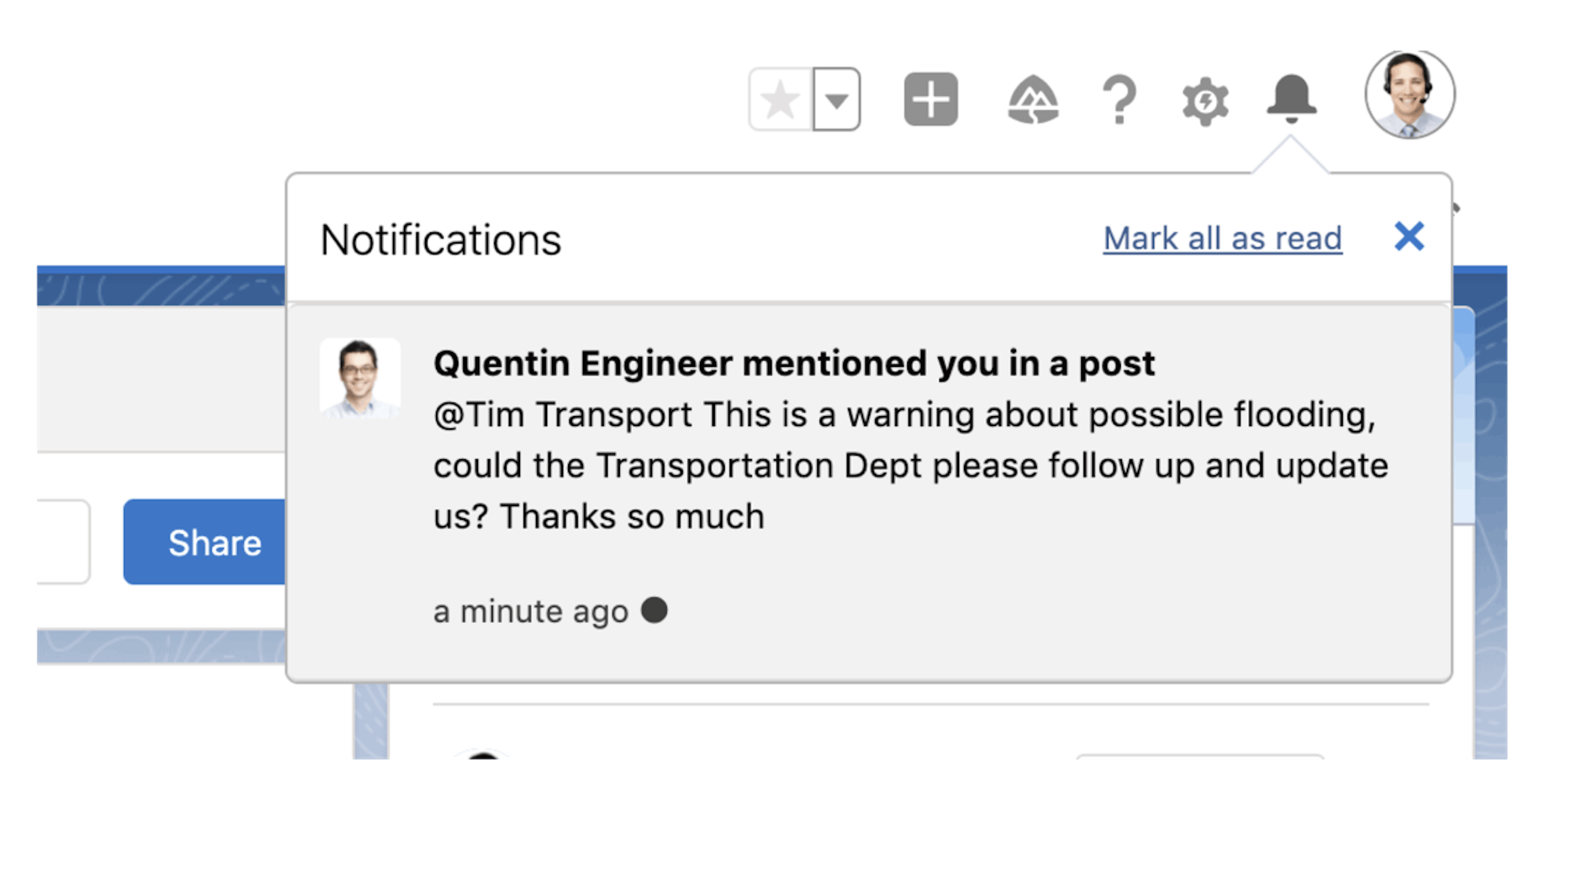Click the help question mark icon
Image resolution: width=1579 pixels, height=884 pixels.
click(x=1119, y=100)
